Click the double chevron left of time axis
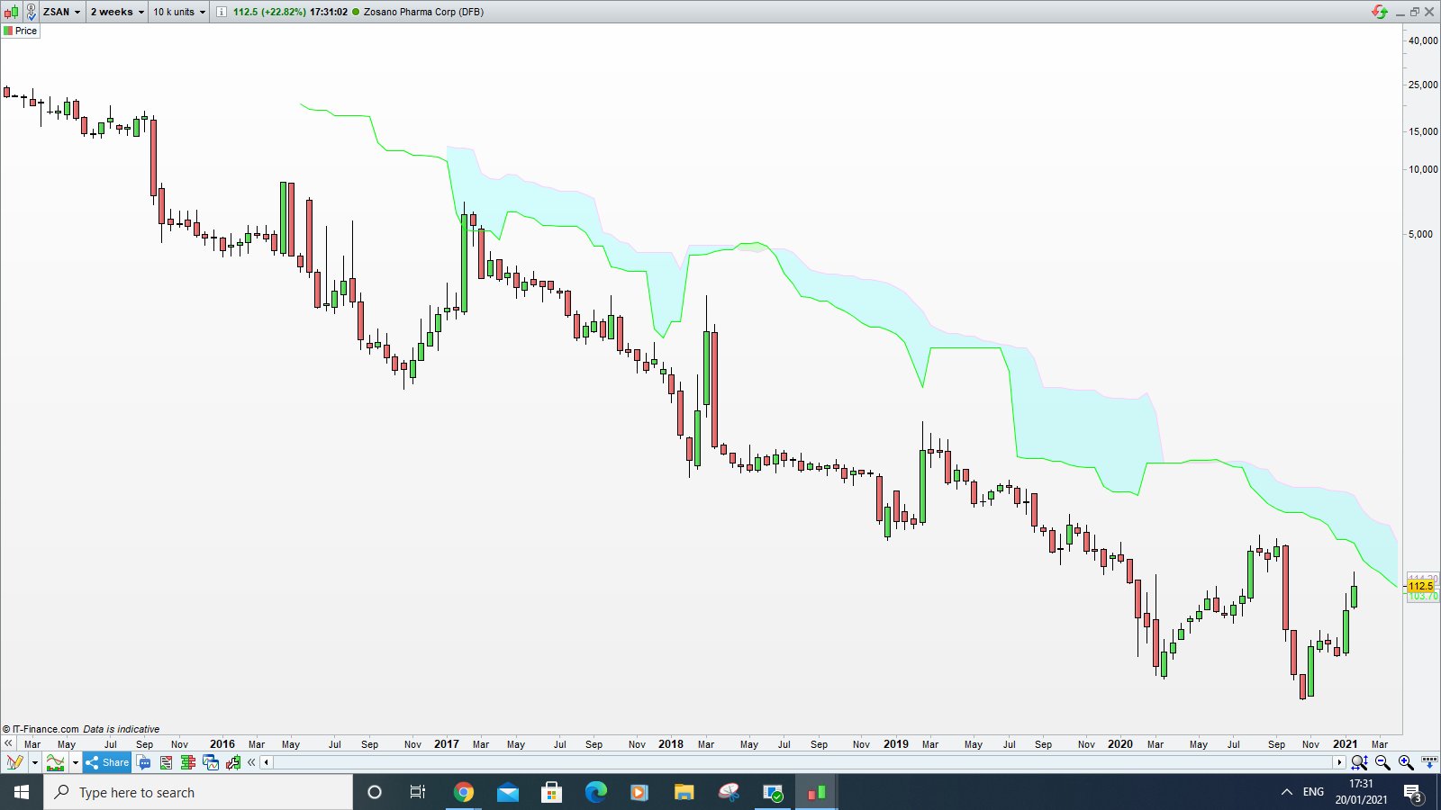The height and width of the screenshot is (810, 1441). click(x=8, y=743)
